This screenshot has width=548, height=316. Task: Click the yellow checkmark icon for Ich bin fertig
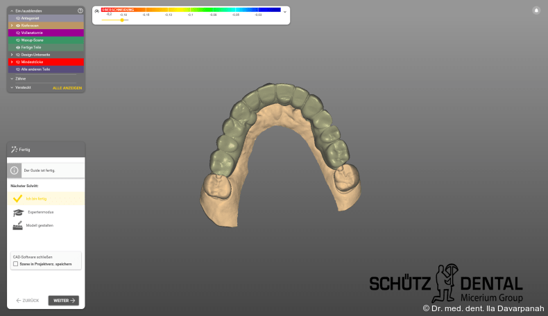pyautogui.click(x=17, y=198)
